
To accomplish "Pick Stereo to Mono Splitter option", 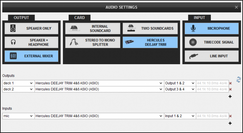I will coord(93,42).
